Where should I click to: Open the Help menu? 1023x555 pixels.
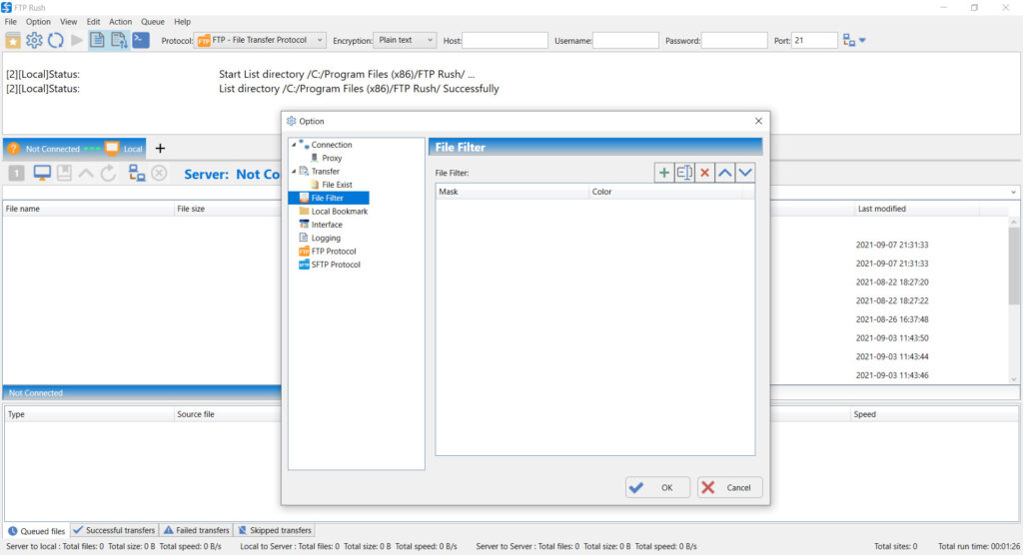pyautogui.click(x=182, y=22)
